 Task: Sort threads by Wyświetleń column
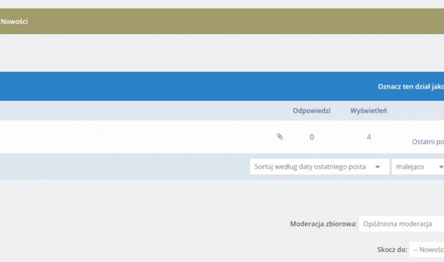point(368,111)
